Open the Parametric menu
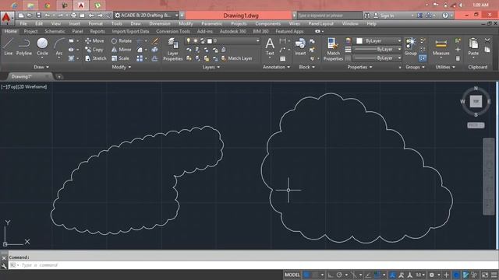The image size is (499, 280). (x=211, y=24)
